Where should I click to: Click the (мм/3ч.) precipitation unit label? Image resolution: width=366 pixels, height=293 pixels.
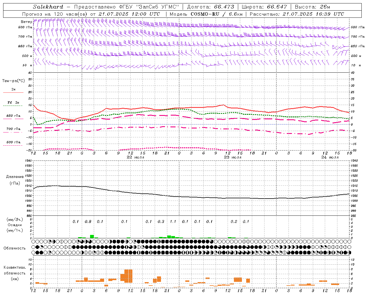[x=15, y=219]
